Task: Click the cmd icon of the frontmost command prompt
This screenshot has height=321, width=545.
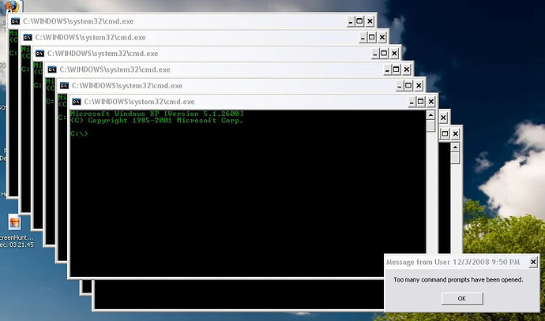Action: (77, 102)
